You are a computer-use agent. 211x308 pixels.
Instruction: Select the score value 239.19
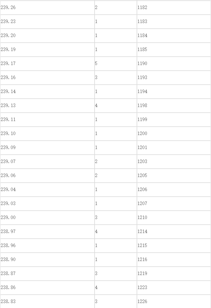[x=8, y=49]
